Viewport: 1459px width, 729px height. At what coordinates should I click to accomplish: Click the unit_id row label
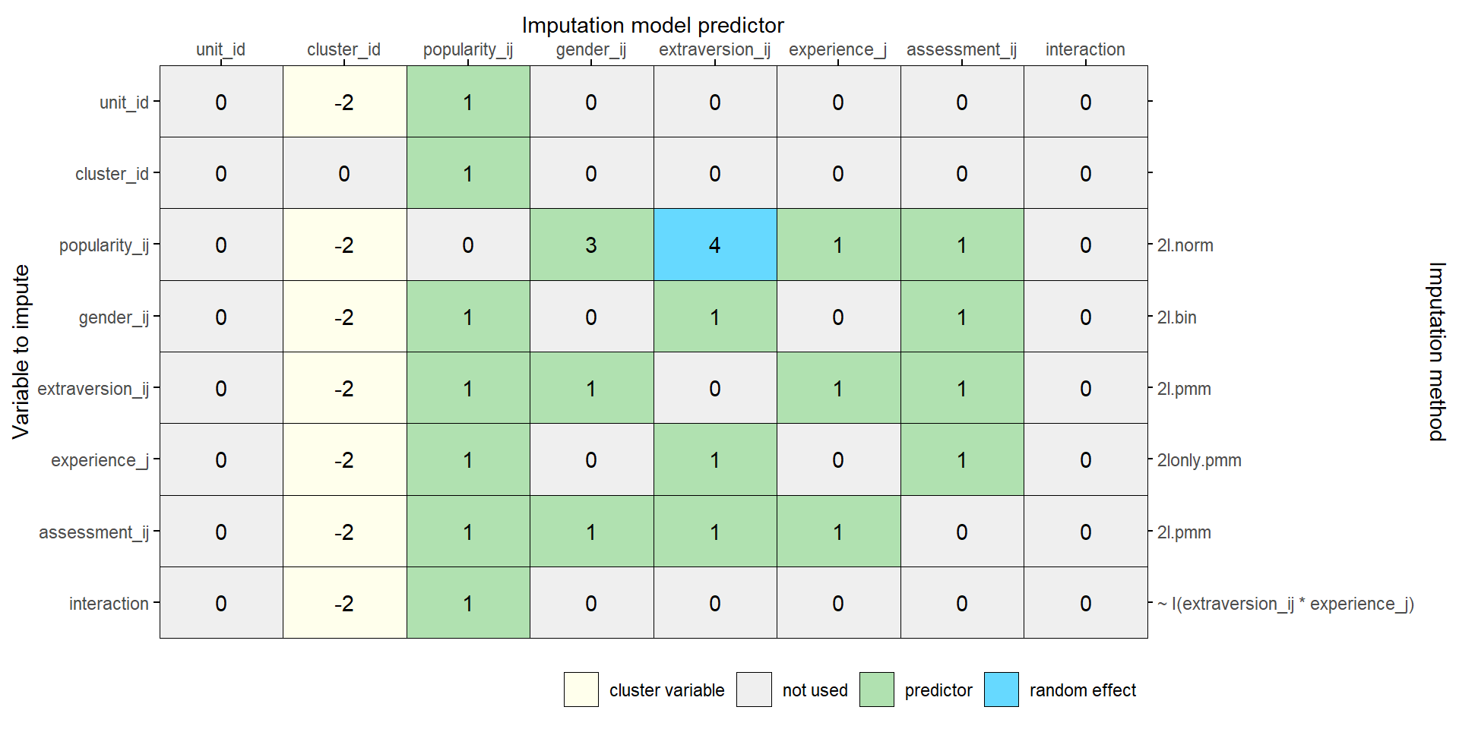124,103
